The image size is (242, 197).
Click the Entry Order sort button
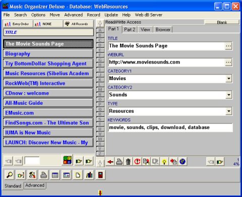point(18,24)
